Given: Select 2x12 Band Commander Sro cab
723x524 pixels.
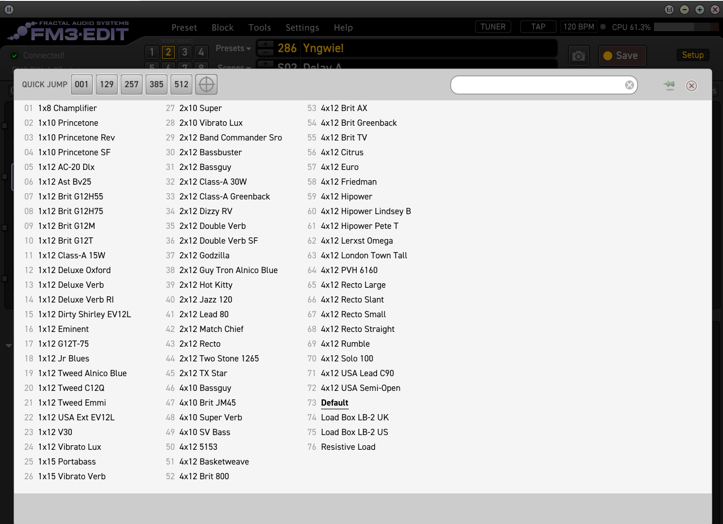Looking at the screenshot, I should coord(230,138).
